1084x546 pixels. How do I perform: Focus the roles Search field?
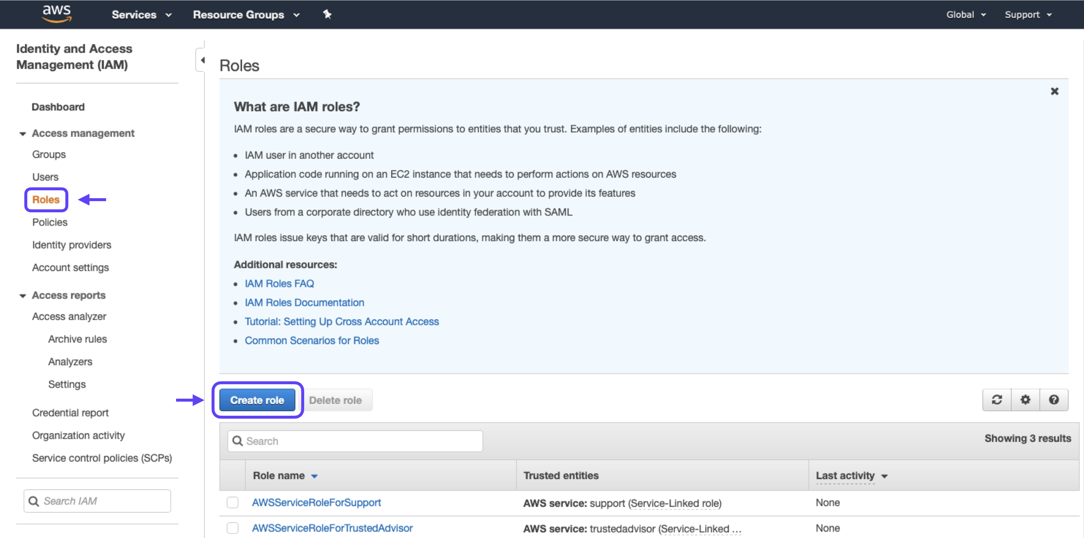[355, 441]
